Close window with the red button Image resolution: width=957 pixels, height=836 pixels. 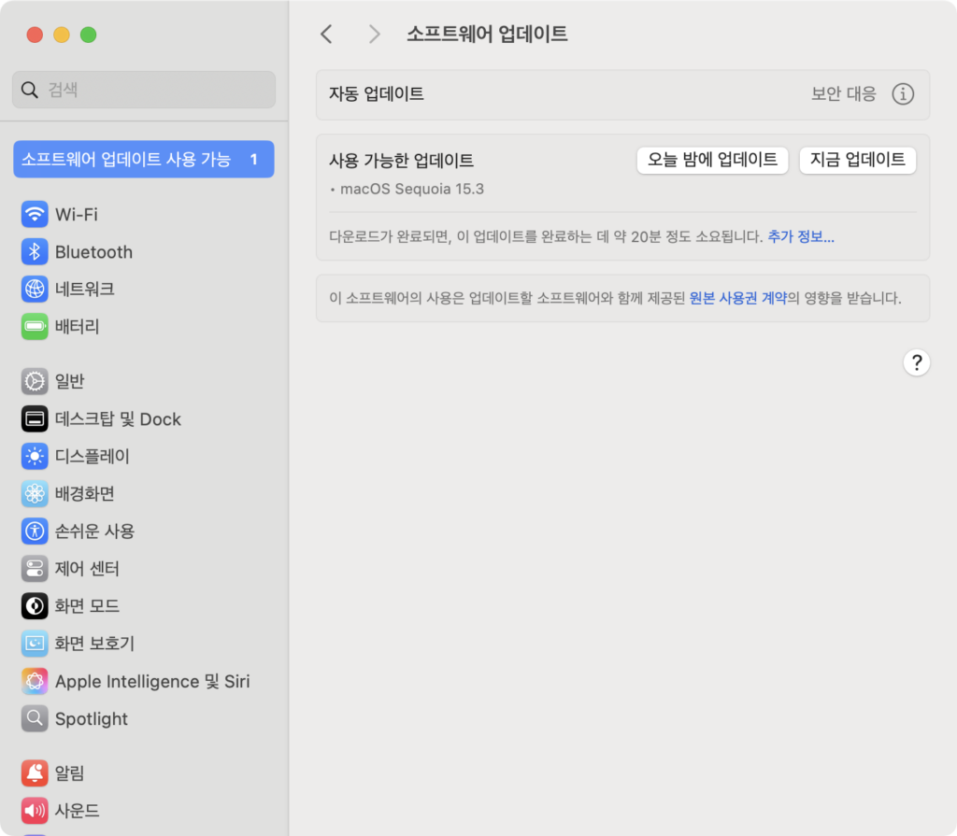[35, 35]
